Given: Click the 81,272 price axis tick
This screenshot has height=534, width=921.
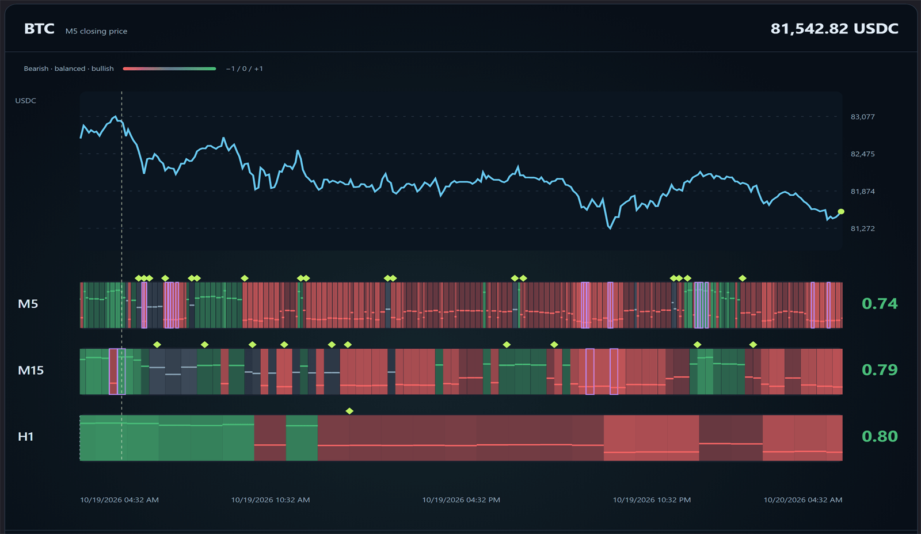Looking at the screenshot, I should coord(862,228).
